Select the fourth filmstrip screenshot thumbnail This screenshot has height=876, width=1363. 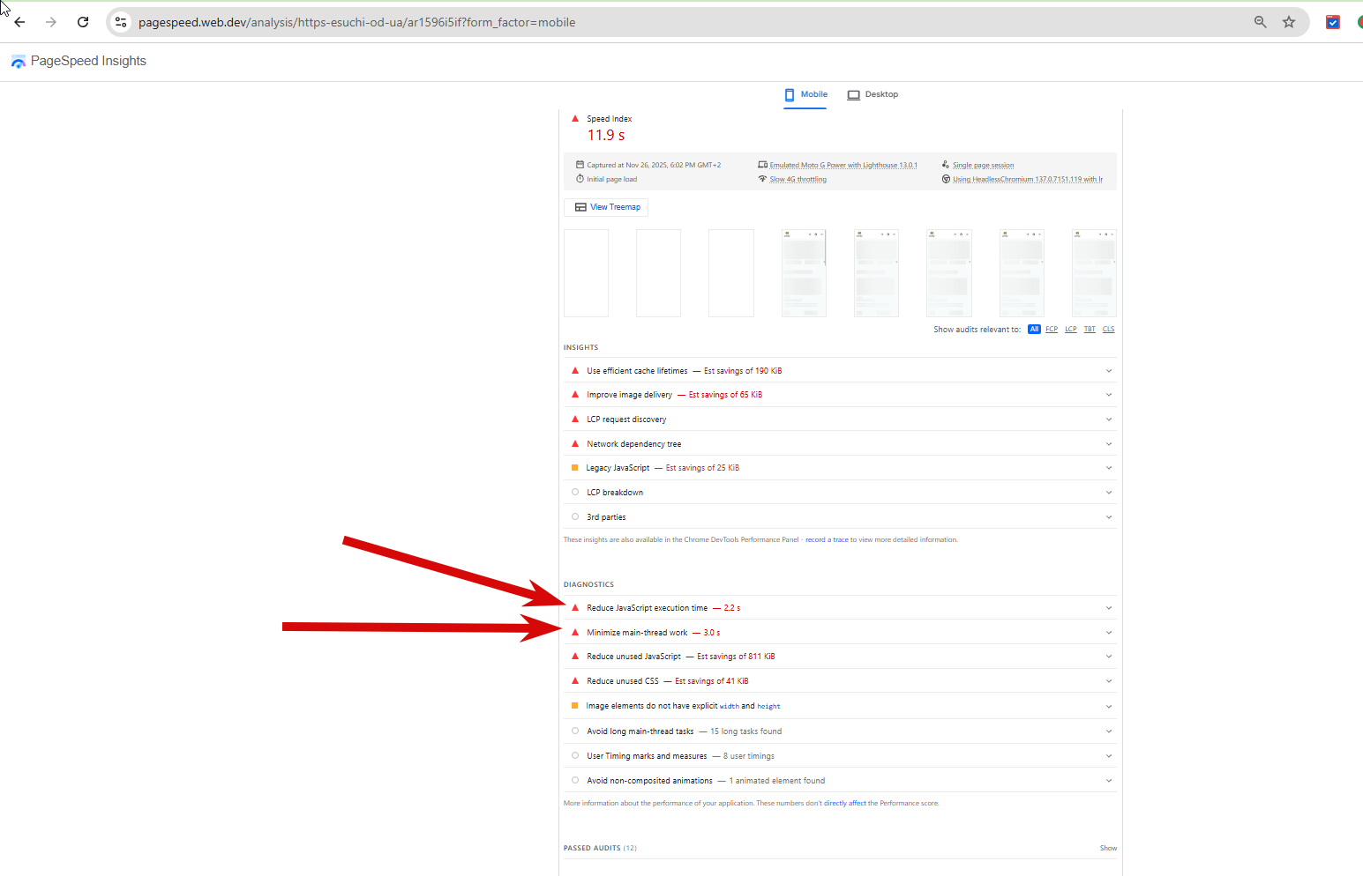pyautogui.click(x=804, y=273)
